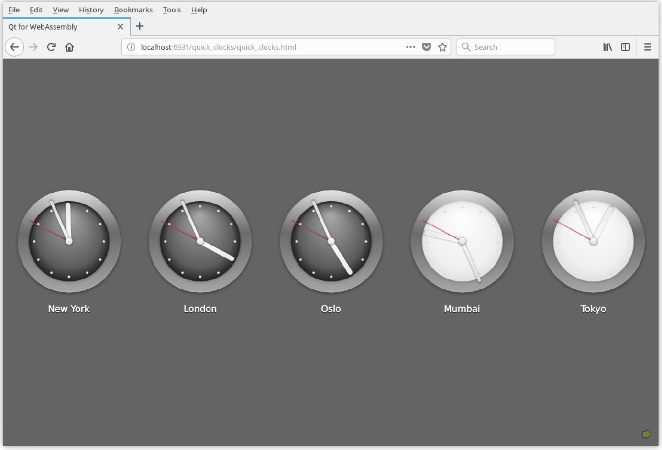
Task: Click the green arrow at bottom right
Action: 647,434
